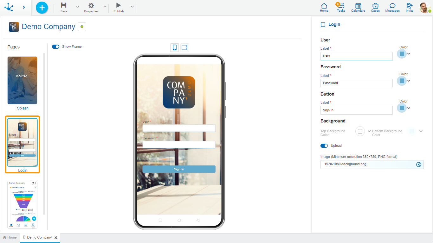This screenshot has width=433, height=243.
Task: Switch to the Demo Company bottom tab
Action: click(40, 238)
